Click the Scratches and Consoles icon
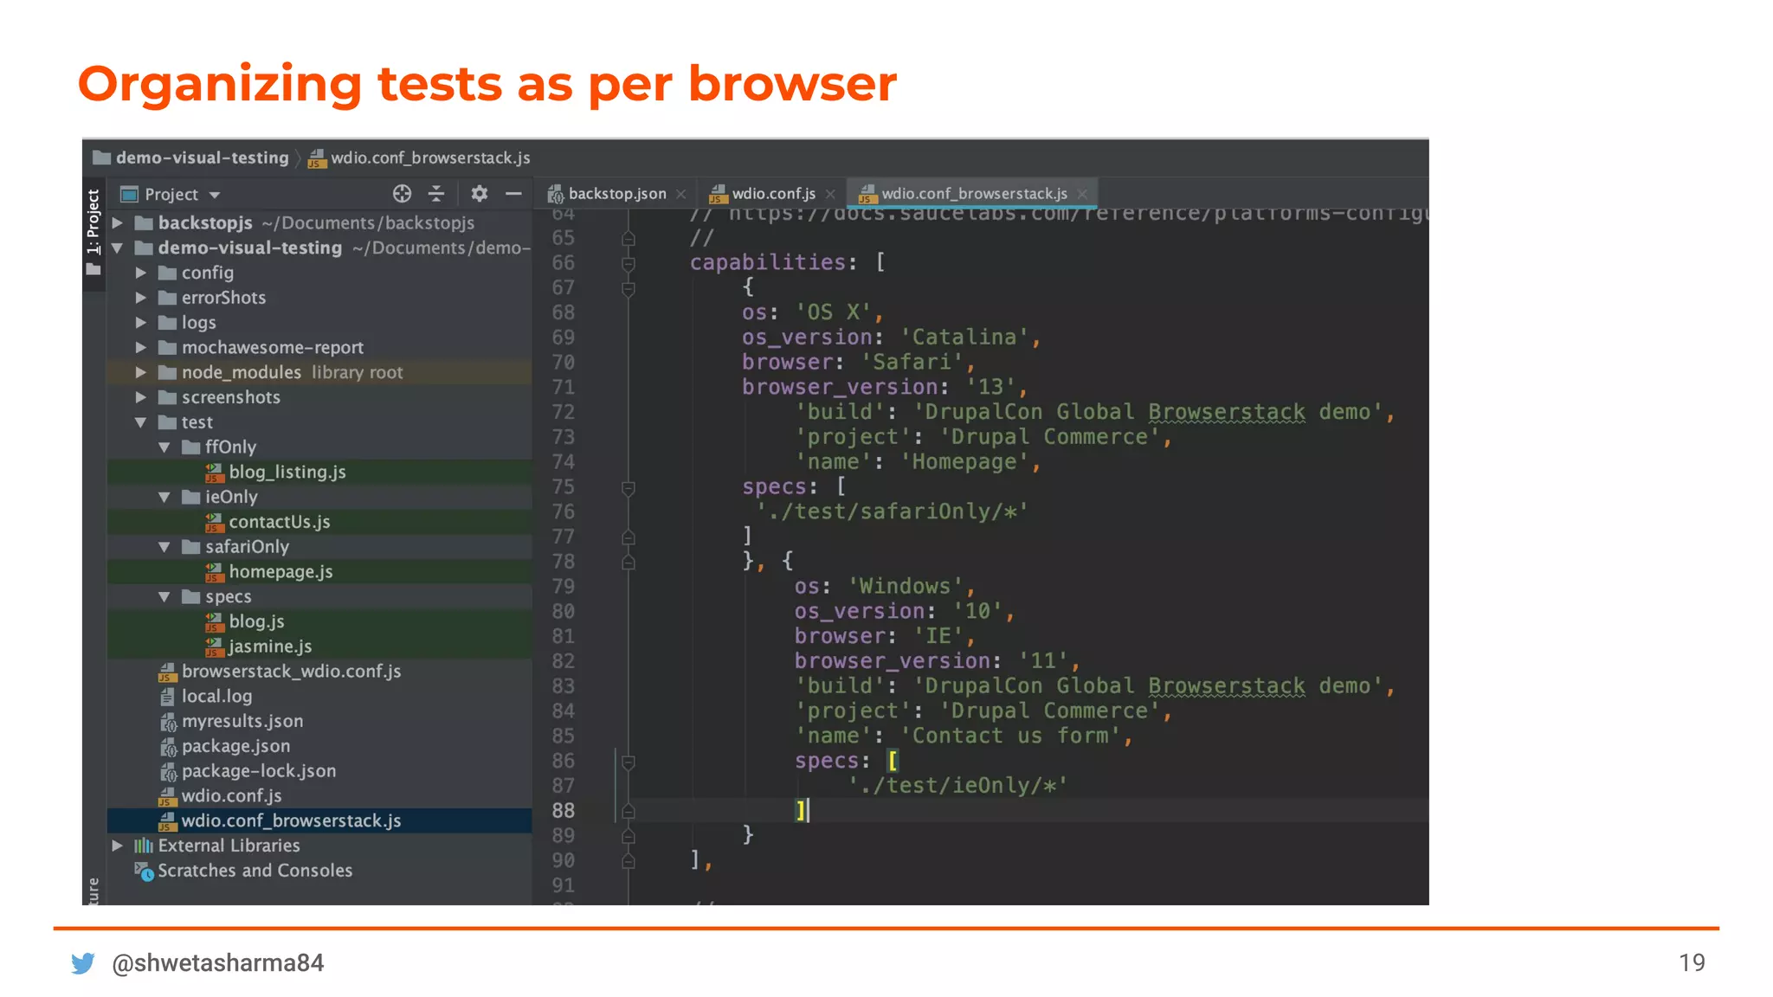1773x997 pixels. 144,872
